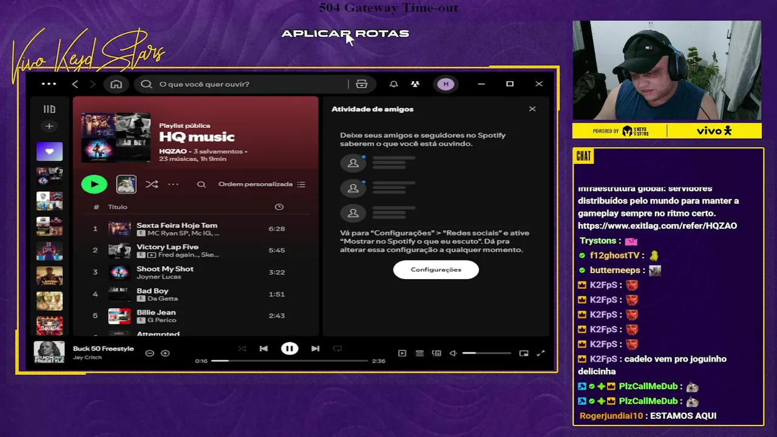777x437 pixels.
Task: Toggle shuffle in the player bar
Action: tap(242, 348)
